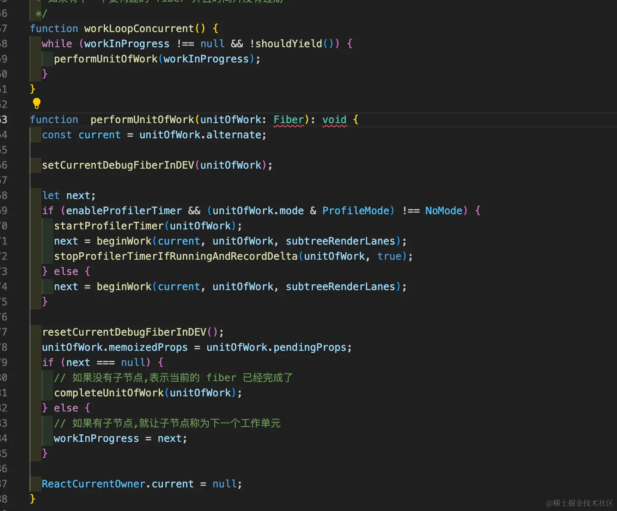Click performUnitOfWork(workInProgress) call inside while loop
Viewport: 617px width, 511px height.
point(154,59)
